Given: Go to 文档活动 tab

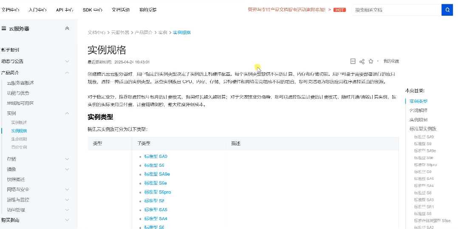Looking at the screenshot, I should 121,10.
